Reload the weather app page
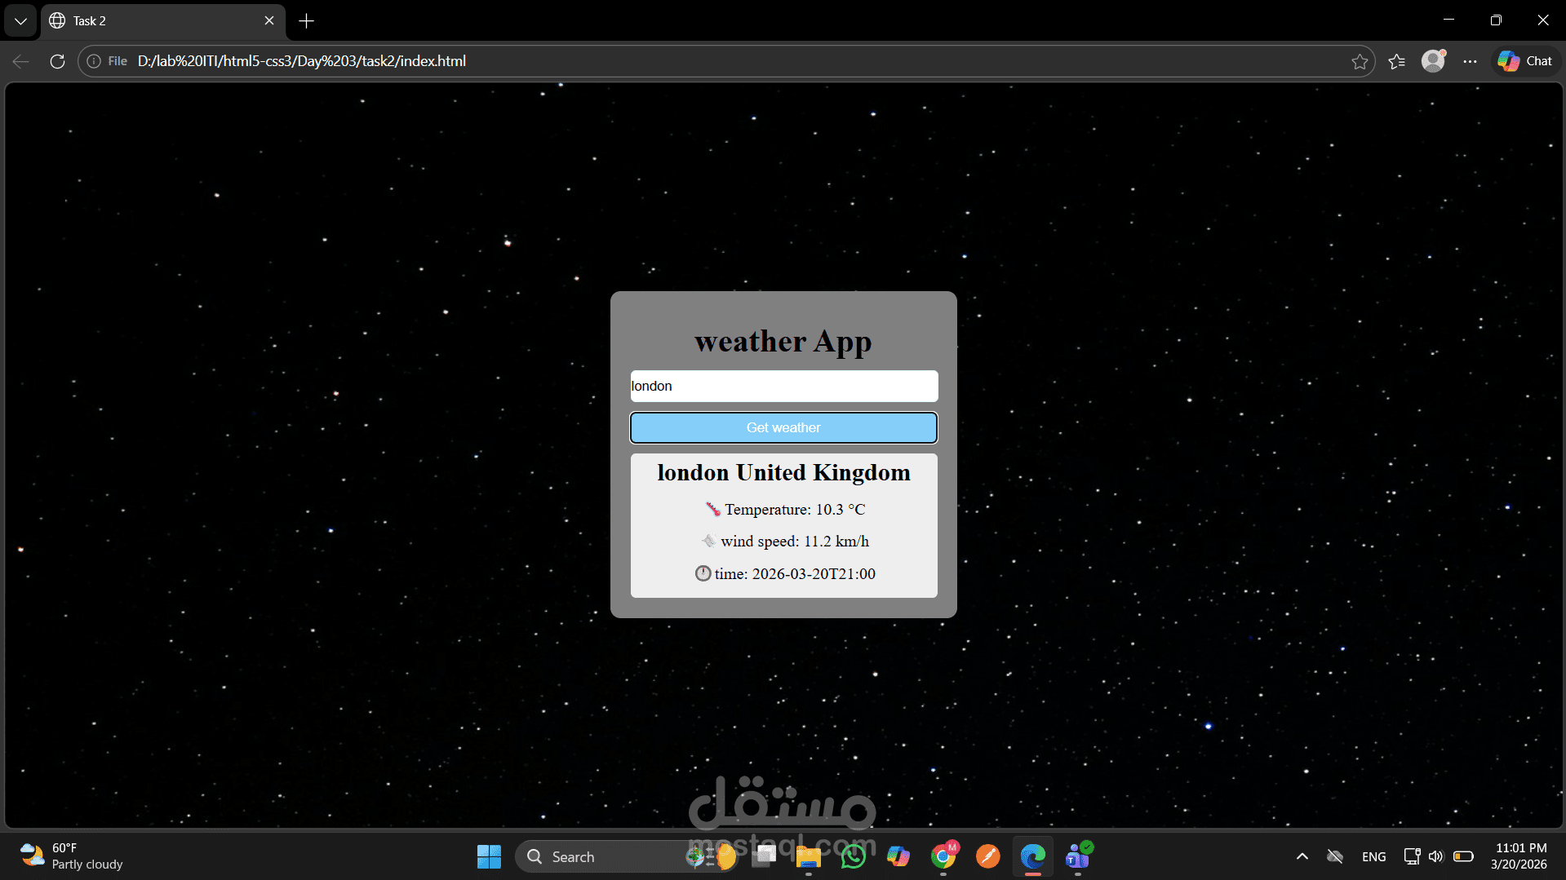The image size is (1566, 880). (x=57, y=60)
